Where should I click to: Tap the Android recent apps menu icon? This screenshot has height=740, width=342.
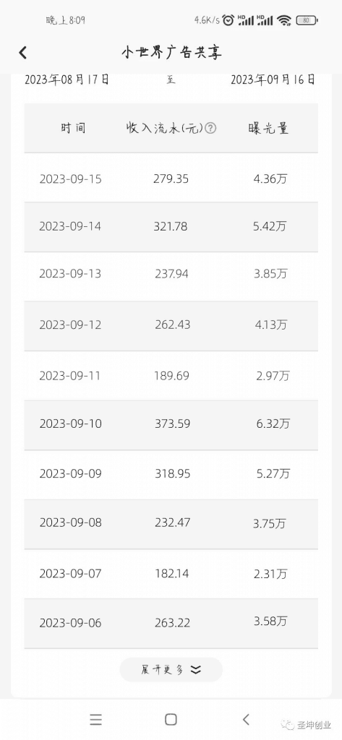tap(96, 719)
